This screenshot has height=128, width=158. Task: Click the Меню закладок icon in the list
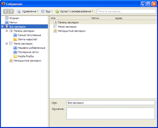[55, 26]
